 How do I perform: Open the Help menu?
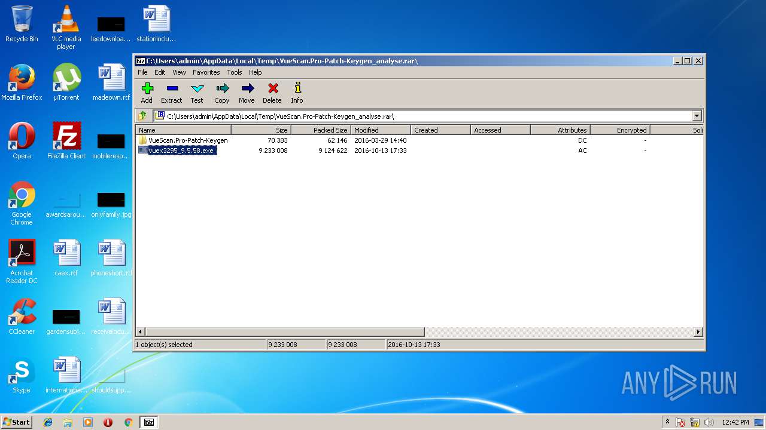click(x=256, y=72)
